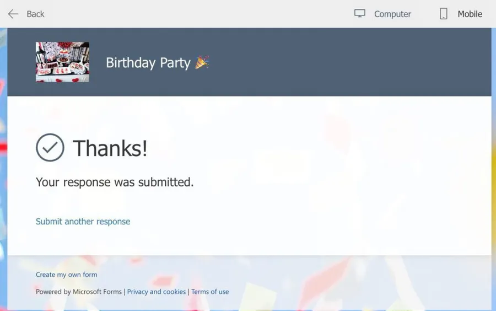Screen dimensions: 496x311
Task: Click the Birthday Party form title
Action: 148,63
